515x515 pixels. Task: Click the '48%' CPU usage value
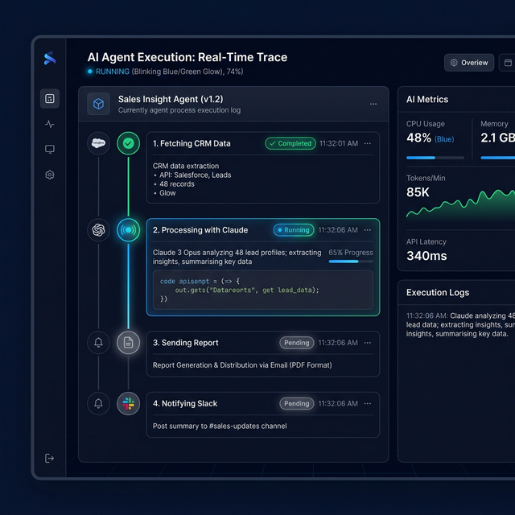point(418,138)
